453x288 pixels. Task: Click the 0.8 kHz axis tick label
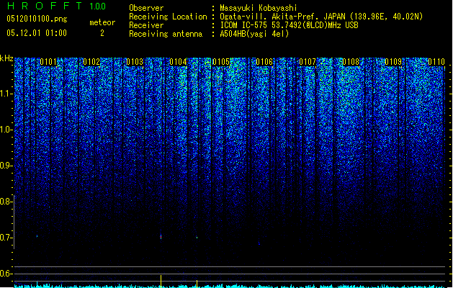(x=6, y=202)
